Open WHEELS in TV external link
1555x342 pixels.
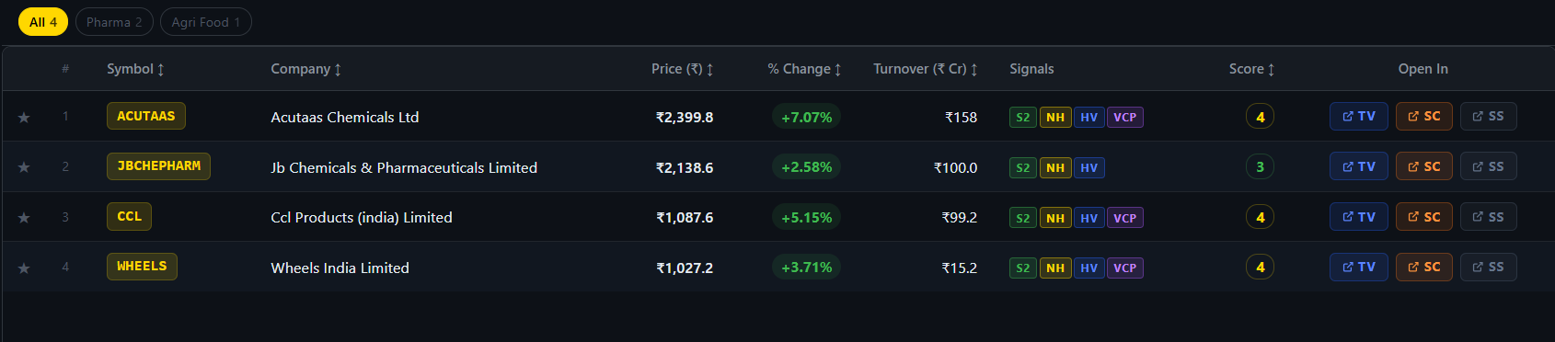1358,268
